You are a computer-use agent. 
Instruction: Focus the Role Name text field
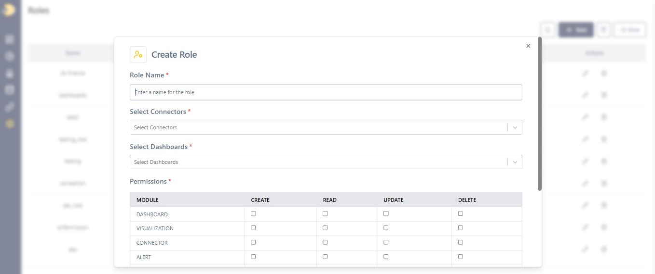[326, 92]
